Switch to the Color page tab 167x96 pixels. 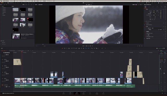coord(90,93)
